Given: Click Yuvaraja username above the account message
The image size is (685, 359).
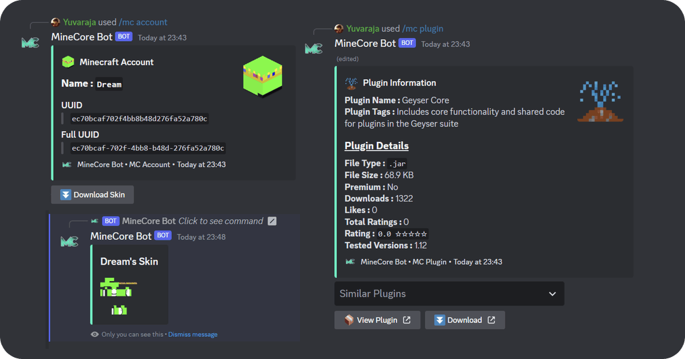Looking at the screenshot, I should tap(79, 22).
